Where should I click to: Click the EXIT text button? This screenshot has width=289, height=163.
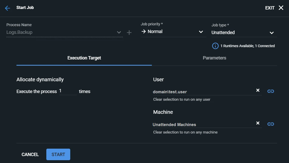(270, 8)
